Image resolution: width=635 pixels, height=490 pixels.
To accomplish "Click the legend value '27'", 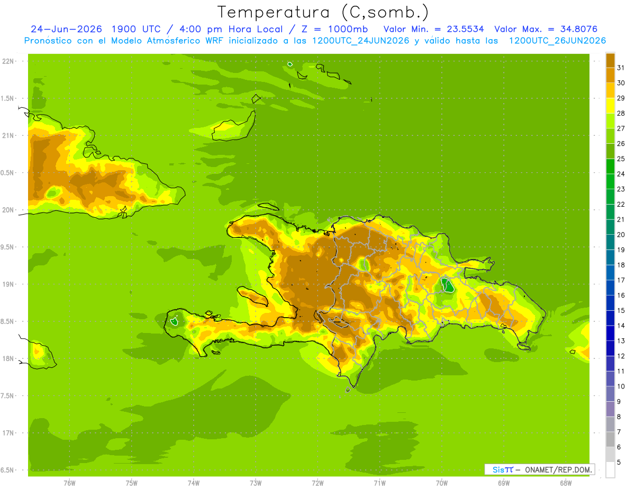I will pyautogui.click(x=621, y=128).
